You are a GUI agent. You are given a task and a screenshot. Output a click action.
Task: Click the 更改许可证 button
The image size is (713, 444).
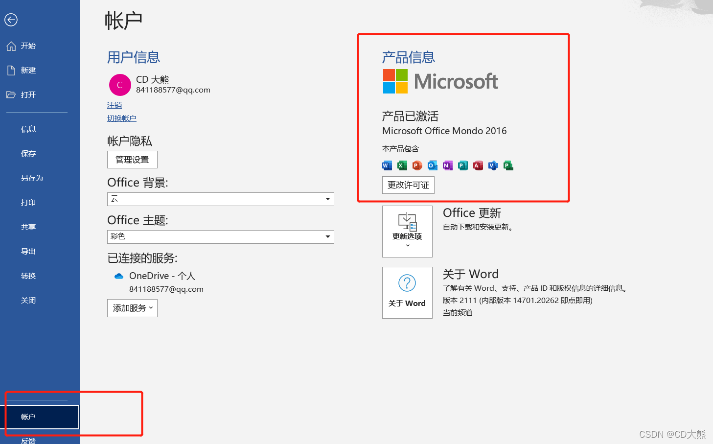tap(408, 185)
